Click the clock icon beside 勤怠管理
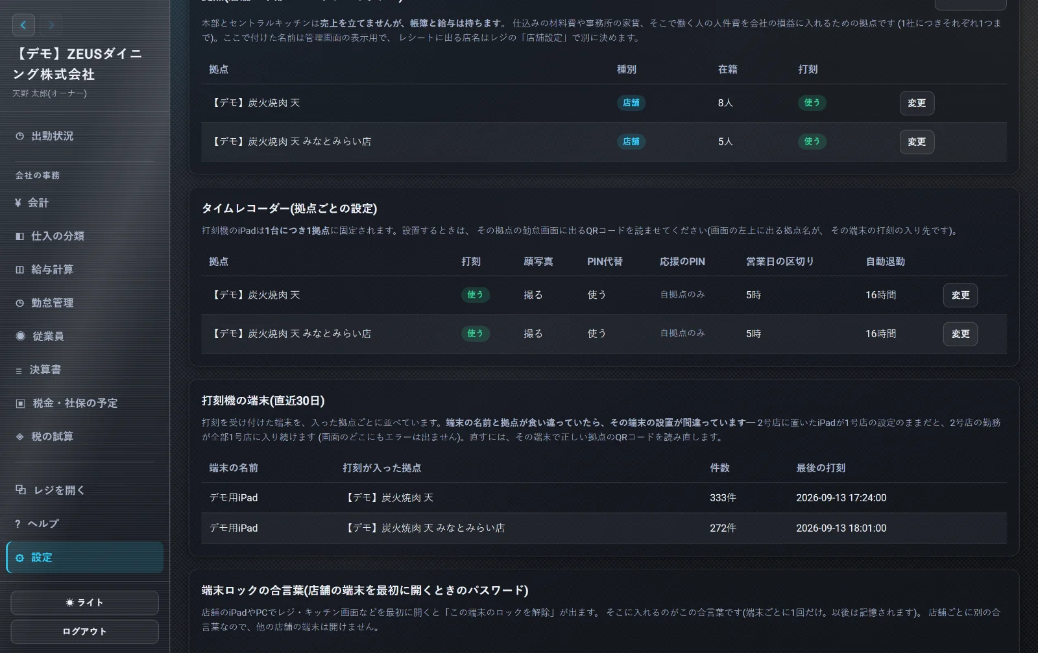 coord(19,303)
